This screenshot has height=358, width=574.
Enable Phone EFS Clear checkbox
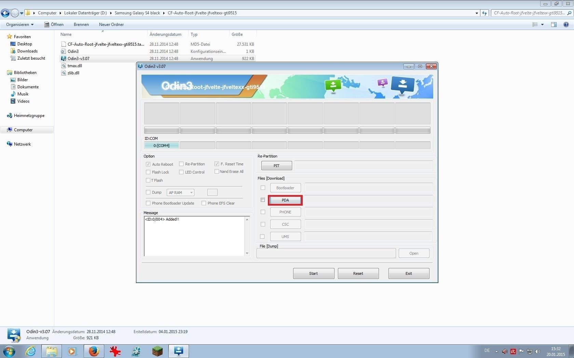(x=204, y=203)
